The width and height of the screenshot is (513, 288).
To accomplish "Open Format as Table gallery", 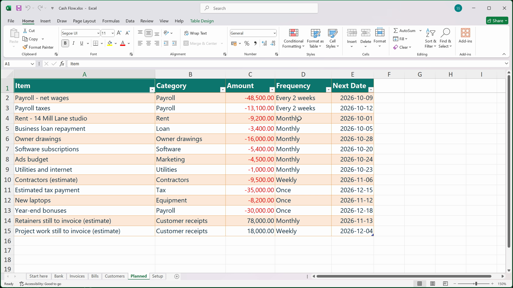I will coord(315,38).
